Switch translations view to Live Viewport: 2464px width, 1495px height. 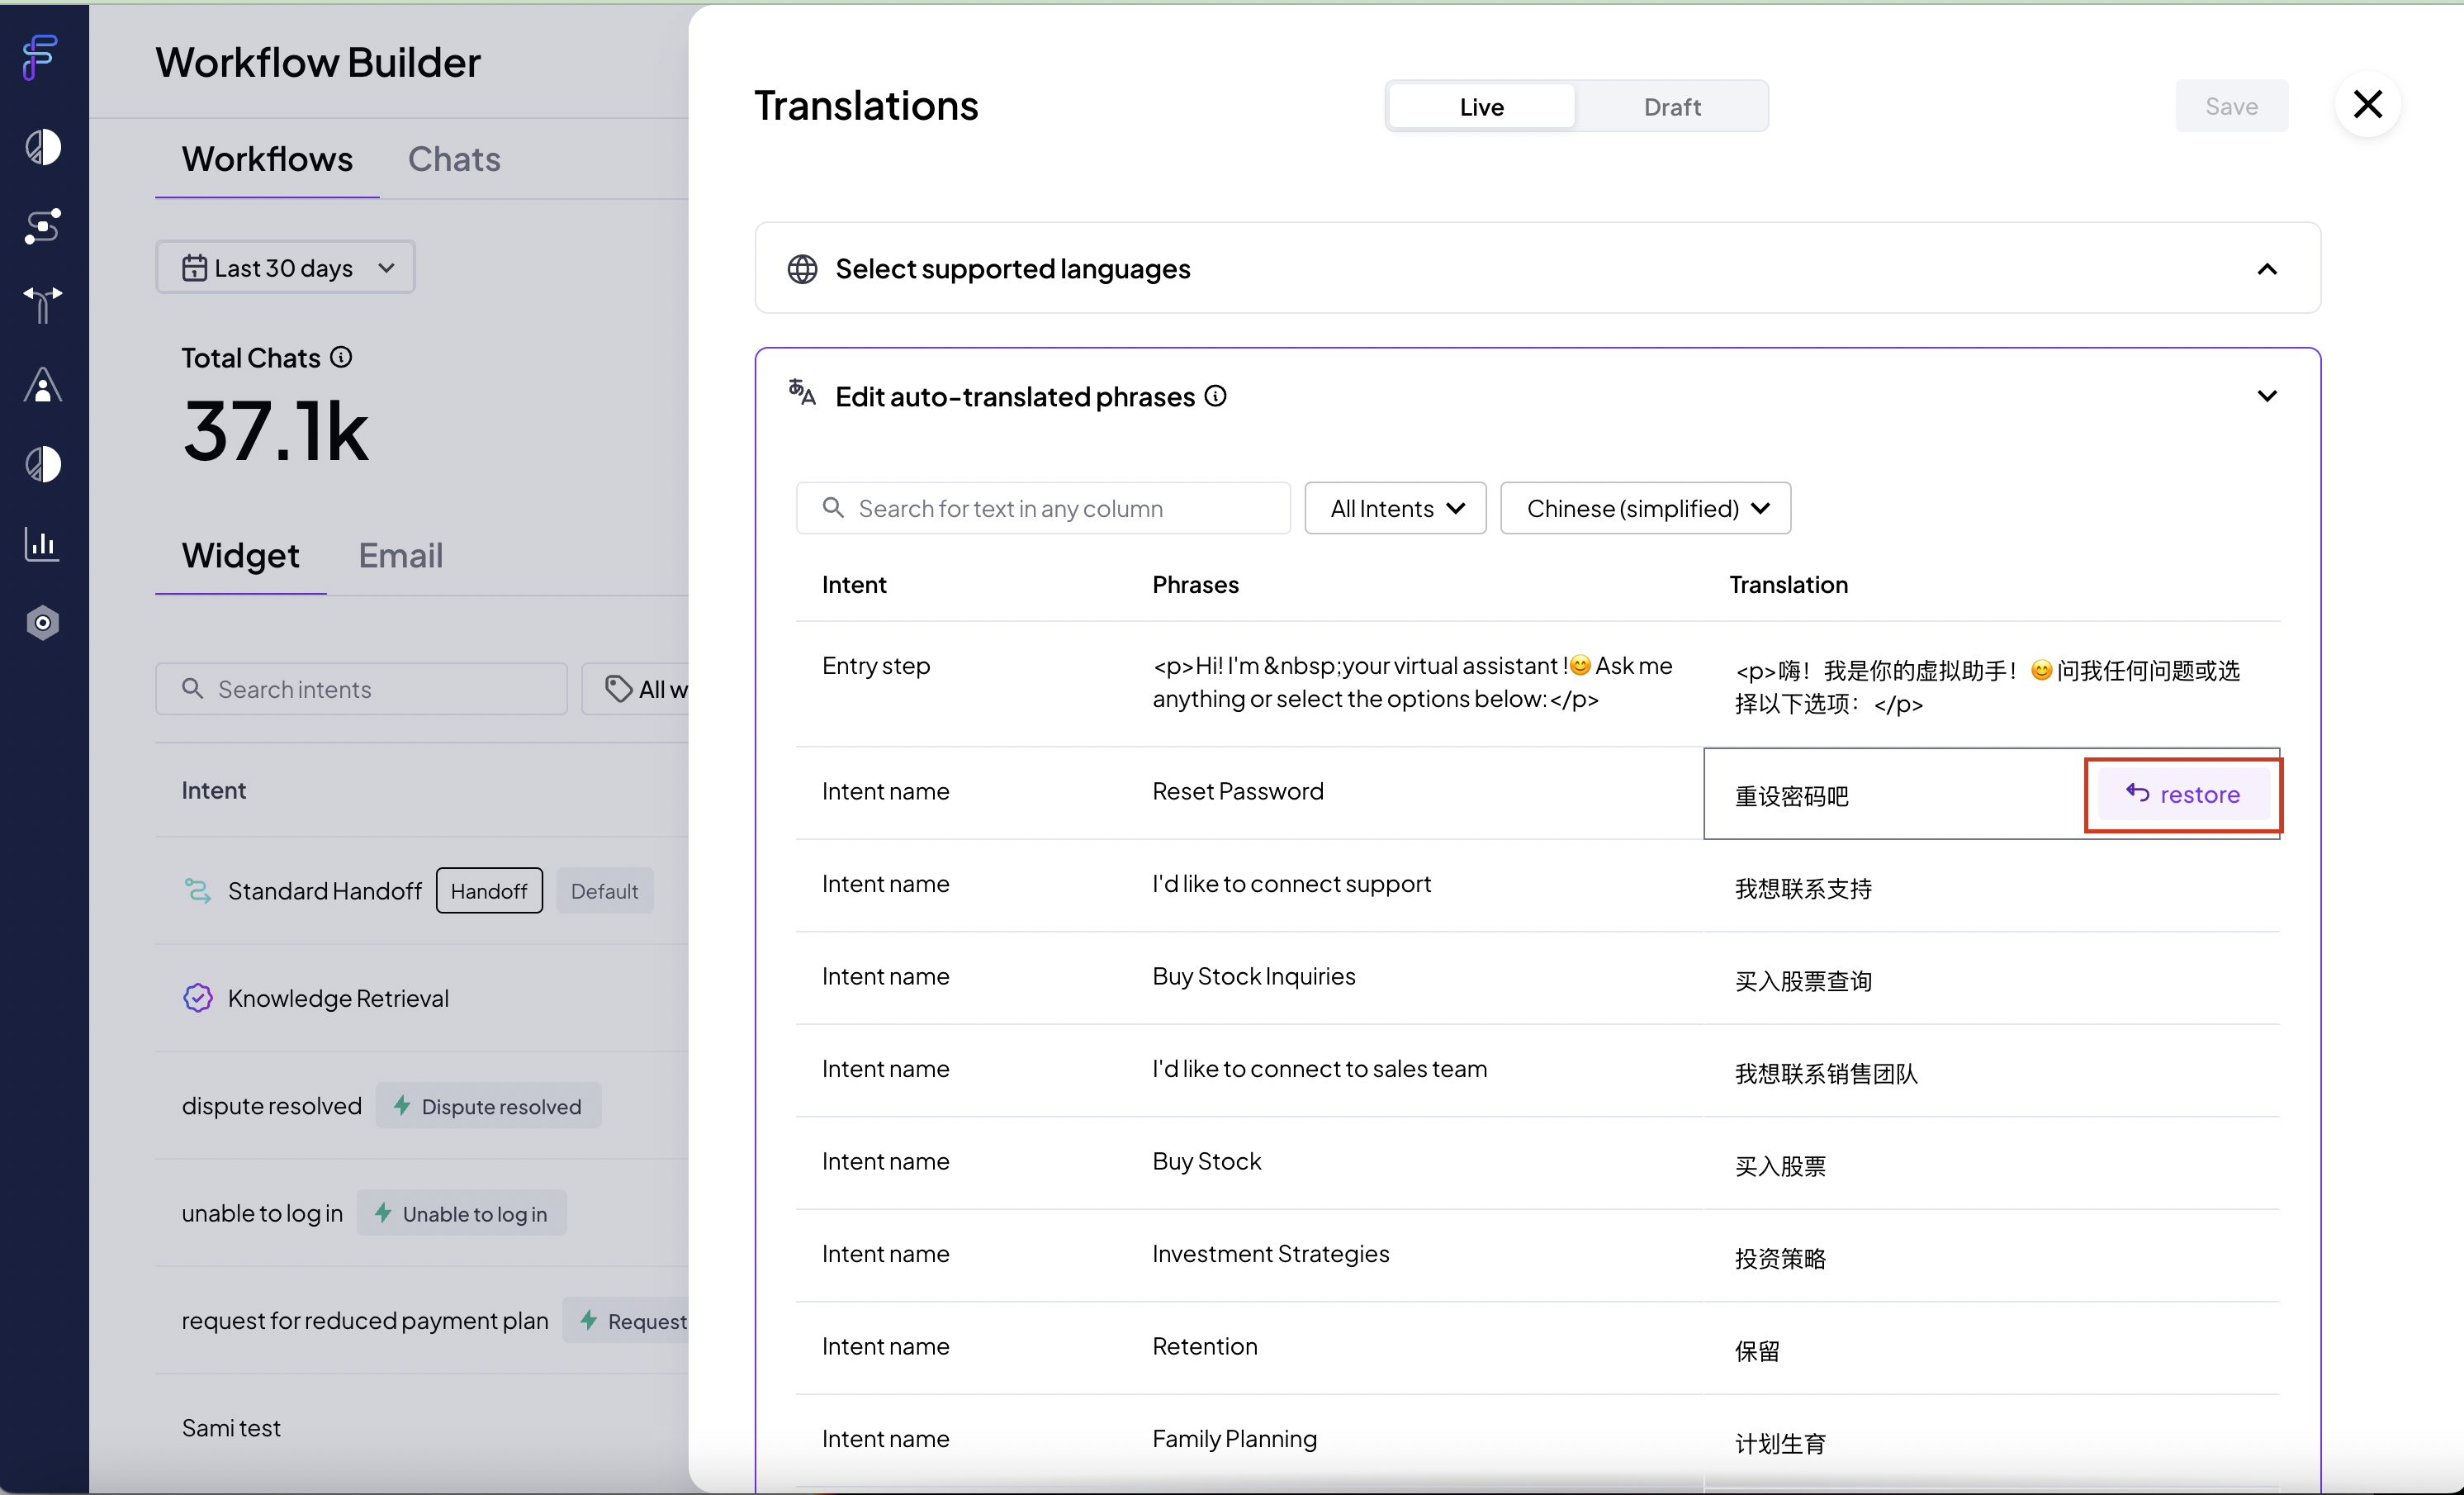1481,106
